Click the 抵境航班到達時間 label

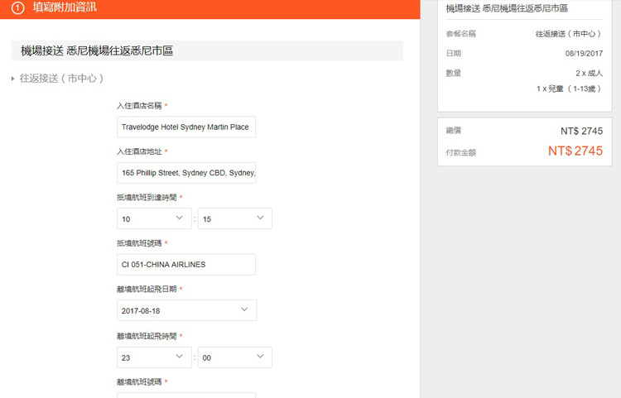click(x=147, y=198)
